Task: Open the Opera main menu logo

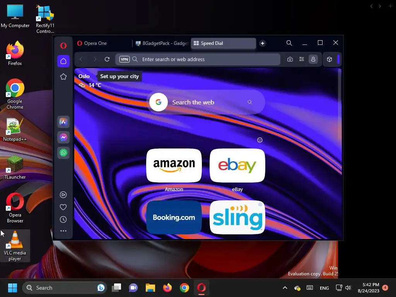Action: tap(63, 46)
